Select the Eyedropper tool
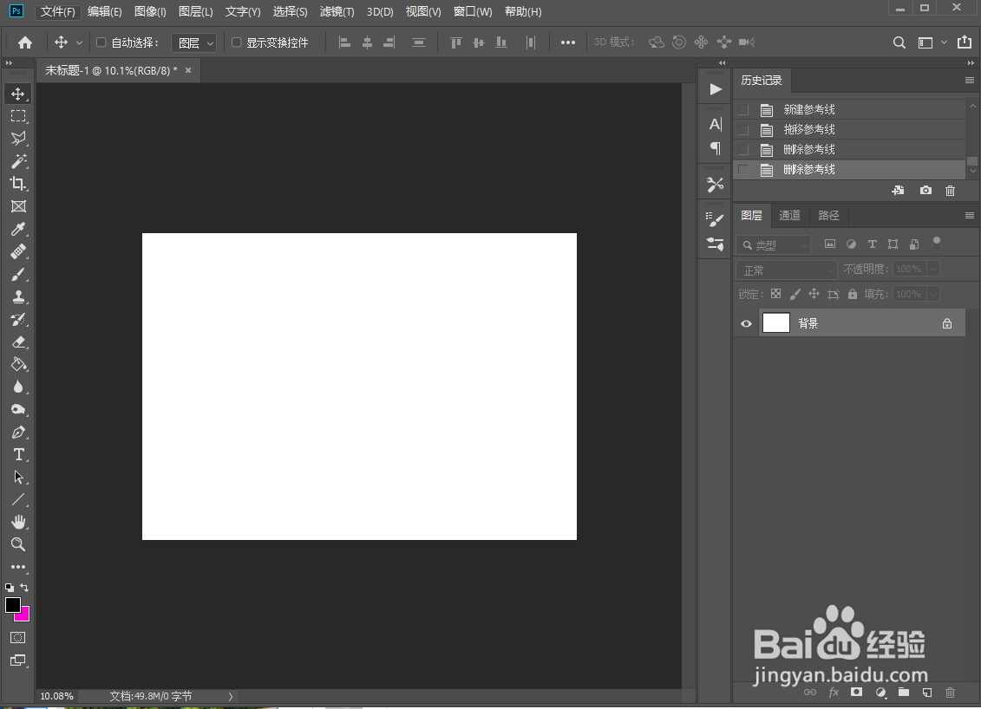The height and width of the screenshot is (709, 981). point(18,229)
